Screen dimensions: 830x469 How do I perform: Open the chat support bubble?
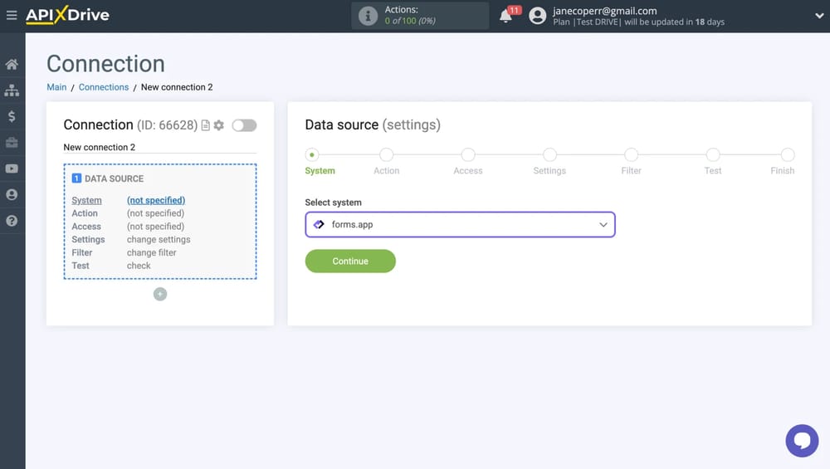click(801, 441)
